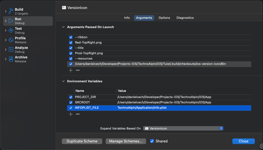
Task: Switch to the Diagnostics tab
Action: click(185, 18)
